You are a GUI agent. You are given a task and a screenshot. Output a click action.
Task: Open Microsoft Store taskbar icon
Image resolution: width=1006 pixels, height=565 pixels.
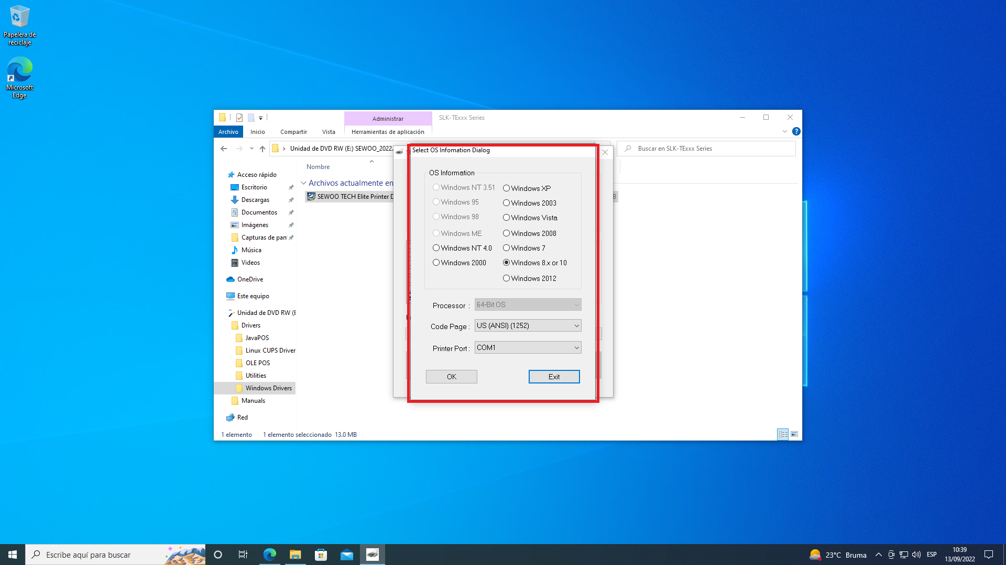point(321,555)
